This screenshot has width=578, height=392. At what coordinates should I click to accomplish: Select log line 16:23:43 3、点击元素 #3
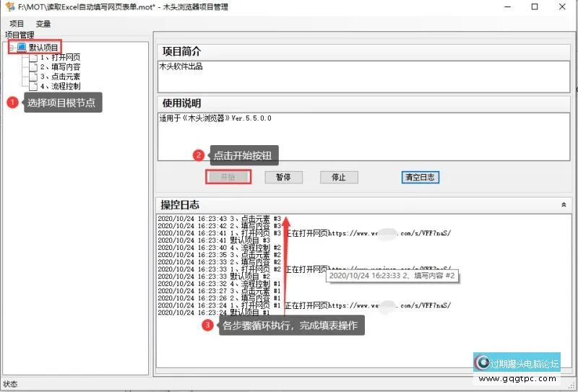pyautogui.click(x=220, y=219)
